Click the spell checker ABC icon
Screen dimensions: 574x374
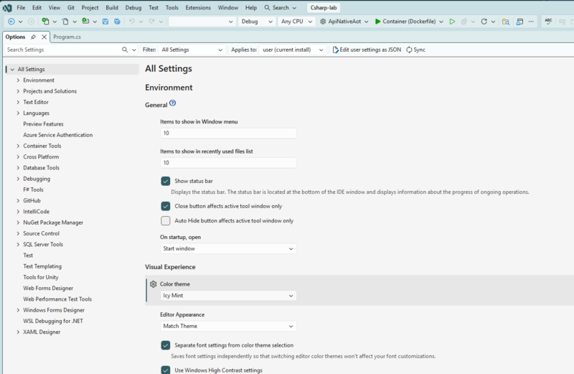tap(548, 22)
